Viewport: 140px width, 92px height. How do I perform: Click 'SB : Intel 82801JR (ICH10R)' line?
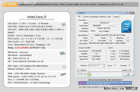coord(26,61)
